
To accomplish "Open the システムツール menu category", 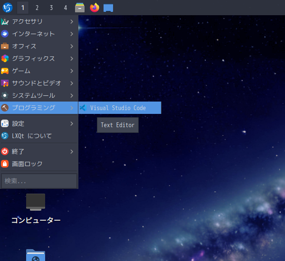I will [39, 95].
